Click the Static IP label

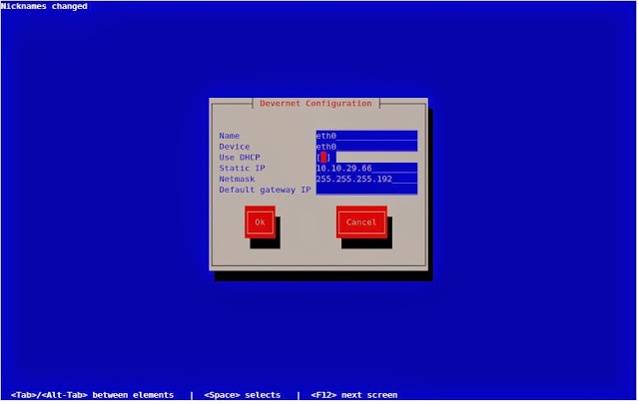click(x=242, y=168)
